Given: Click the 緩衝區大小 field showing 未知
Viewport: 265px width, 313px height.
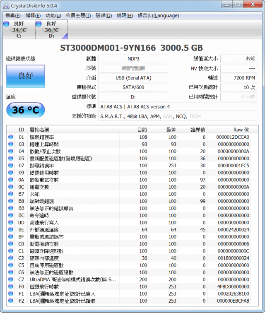Looking at the screenshot, I should [238, 58].
